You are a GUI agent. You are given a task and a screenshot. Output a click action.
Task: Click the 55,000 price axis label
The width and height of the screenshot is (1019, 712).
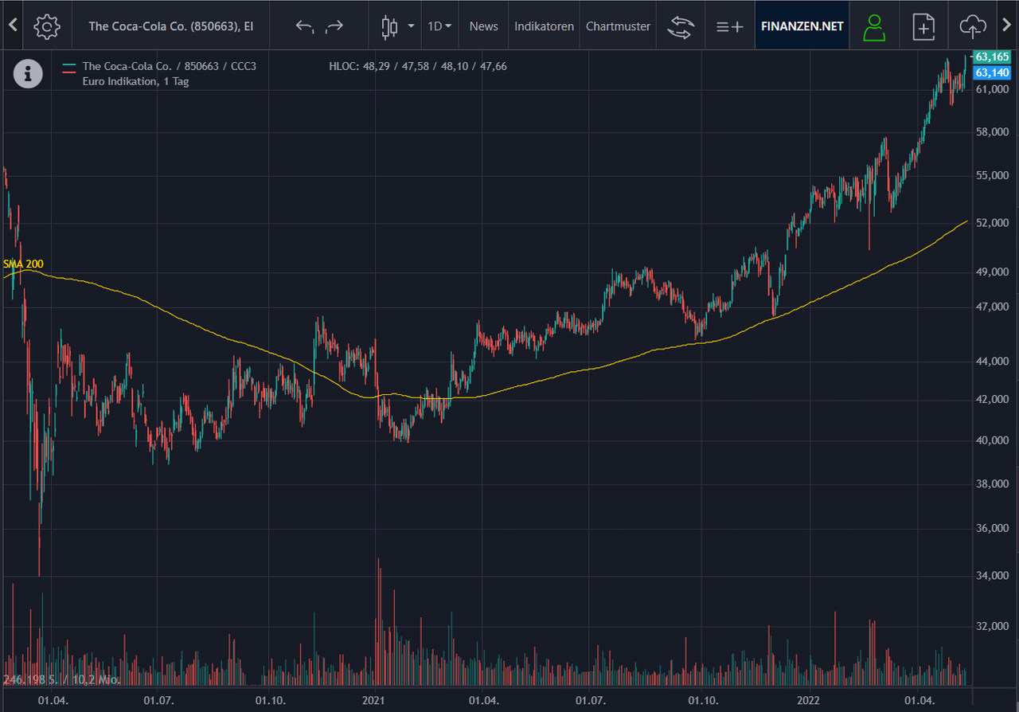coord(992,176)
